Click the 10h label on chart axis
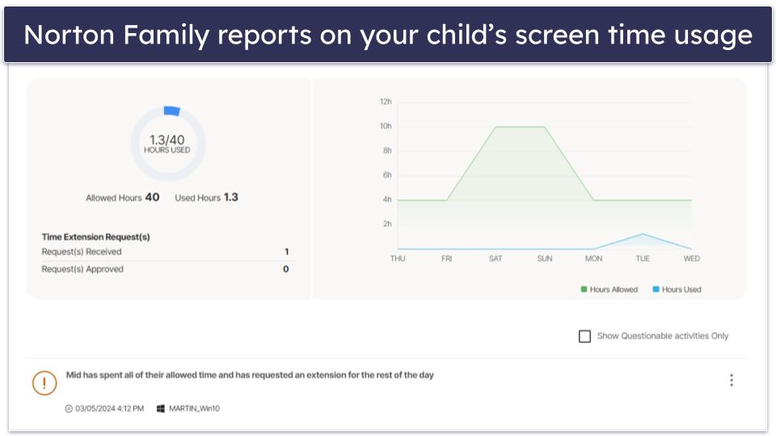This screenshot has height=436, width=776. (x=386, y=126)
